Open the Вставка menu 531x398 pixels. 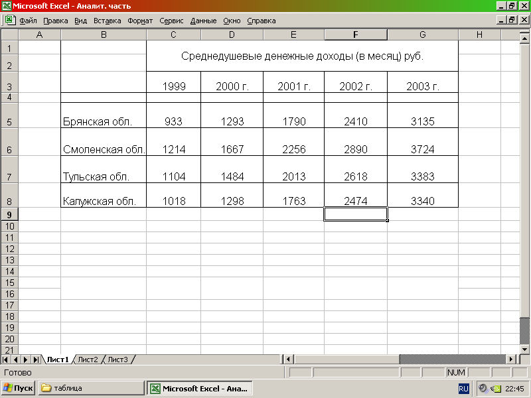click(x=107, y=21)
